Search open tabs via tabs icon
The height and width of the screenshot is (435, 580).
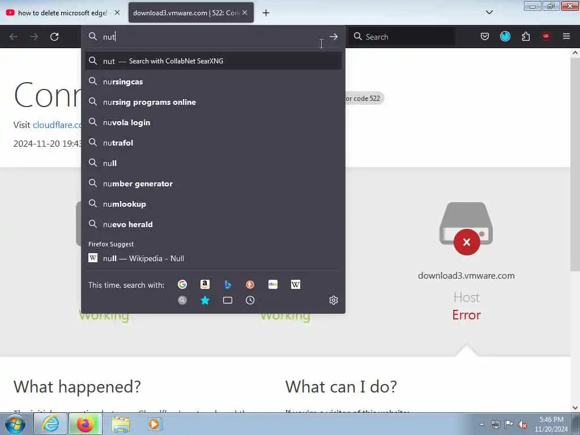point(228,300)
